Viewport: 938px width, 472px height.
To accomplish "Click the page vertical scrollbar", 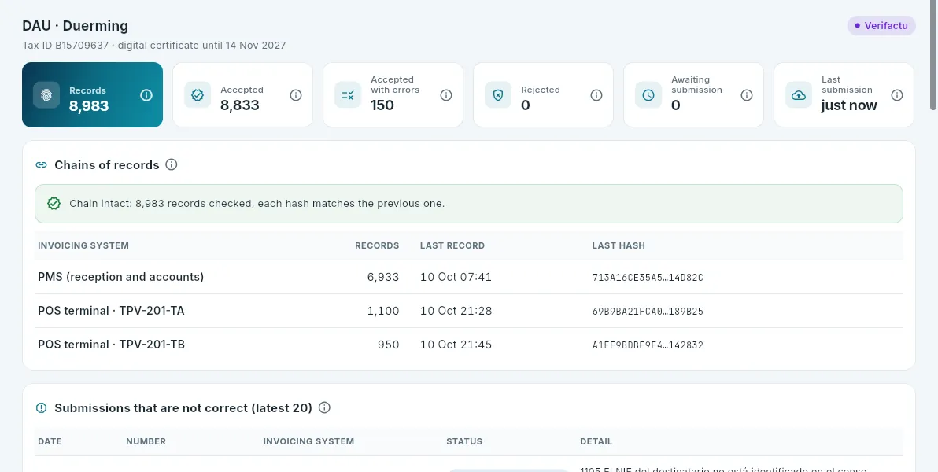I will click(x=933, y=55).
